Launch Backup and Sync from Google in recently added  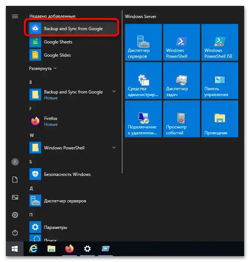point(72,29)
